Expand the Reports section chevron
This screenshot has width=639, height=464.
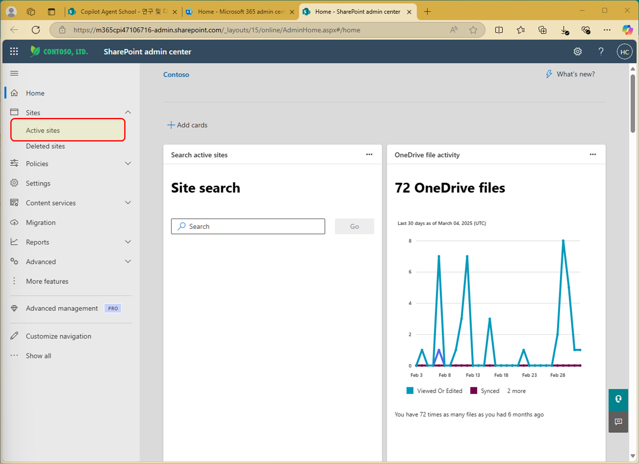(128, 242)
